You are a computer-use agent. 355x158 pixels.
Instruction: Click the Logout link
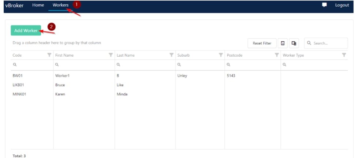(x=342, y=5)
